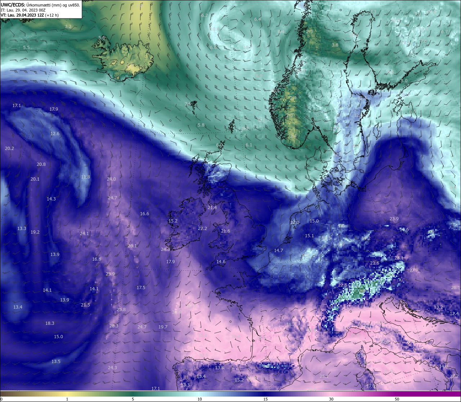The width and height of the screenshot is (461, 402).
Task: Click the 20.2 value at left edge
Action: (9, 148)
